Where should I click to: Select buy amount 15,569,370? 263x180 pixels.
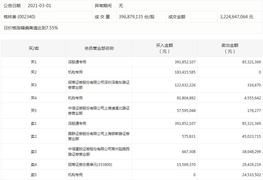[186, 165]
